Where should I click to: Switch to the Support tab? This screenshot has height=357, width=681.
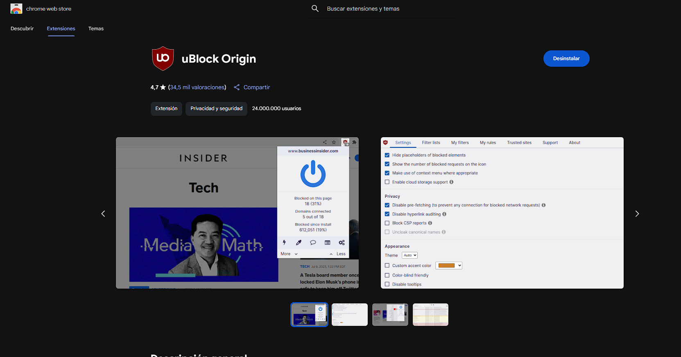point(550,143)
